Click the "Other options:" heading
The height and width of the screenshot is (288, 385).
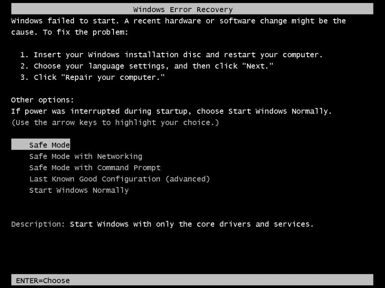pos(42,100)
